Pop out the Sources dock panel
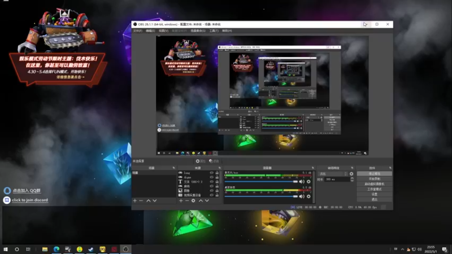Image resolution: width=452 pixels, height=254 pixels. tap(220, 168)
